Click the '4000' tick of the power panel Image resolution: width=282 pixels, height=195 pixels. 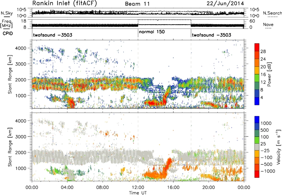point(21,48)
